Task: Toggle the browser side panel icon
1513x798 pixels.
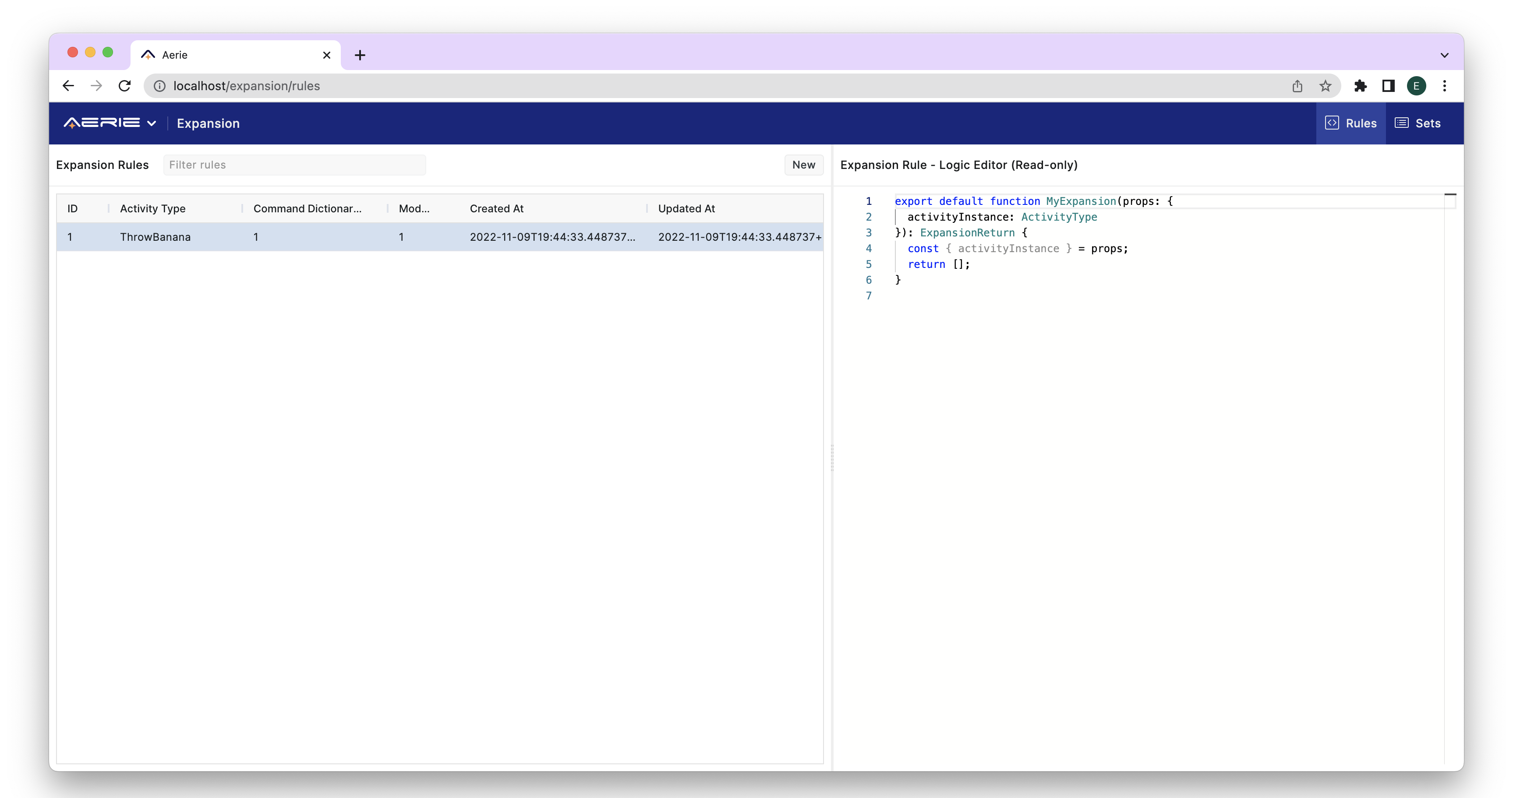Action: click(1389, 86)
